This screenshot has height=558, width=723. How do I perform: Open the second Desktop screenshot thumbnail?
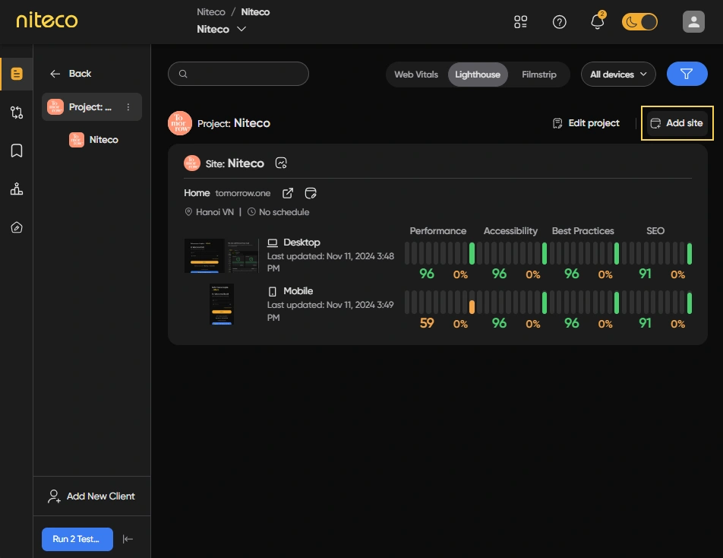(242, 255)
